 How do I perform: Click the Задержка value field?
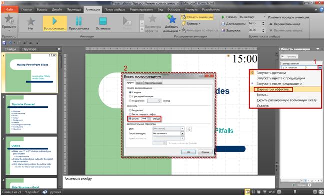pyautogui.click(x=255, y=30)
